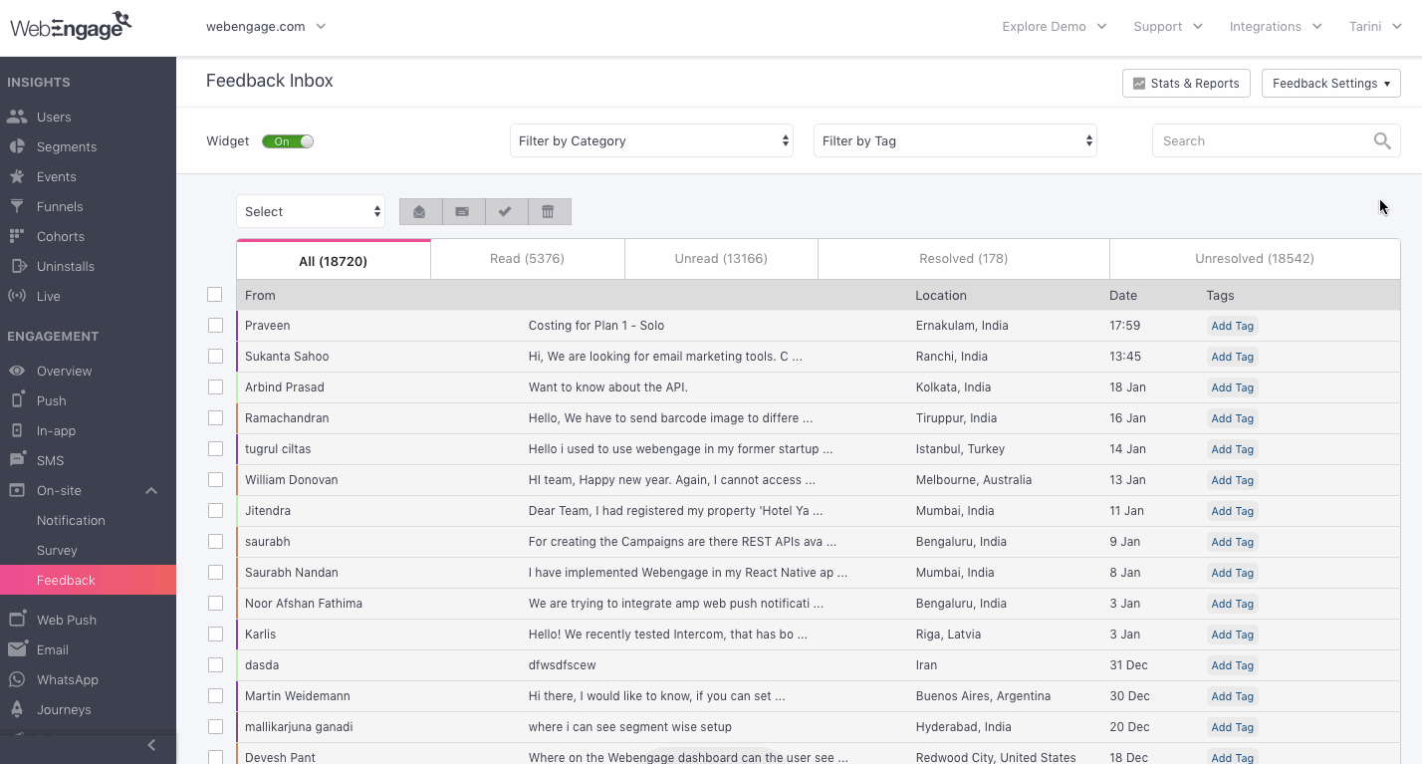Open Uninstalls via its exit icon
1422x764 pixels.
tap(17, 266)
